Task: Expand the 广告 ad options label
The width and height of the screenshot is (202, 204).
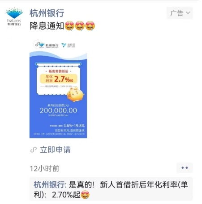Action: (180, 13)
